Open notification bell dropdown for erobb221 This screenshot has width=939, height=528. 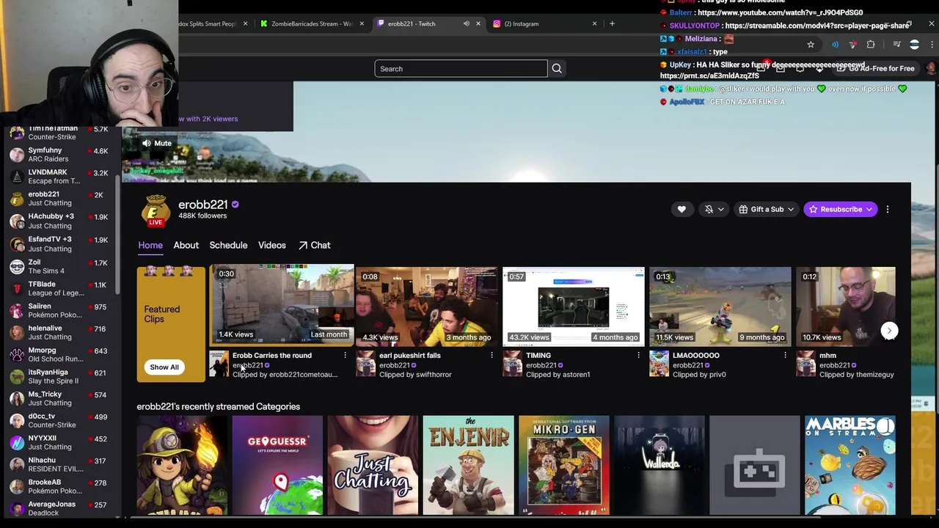714,209
